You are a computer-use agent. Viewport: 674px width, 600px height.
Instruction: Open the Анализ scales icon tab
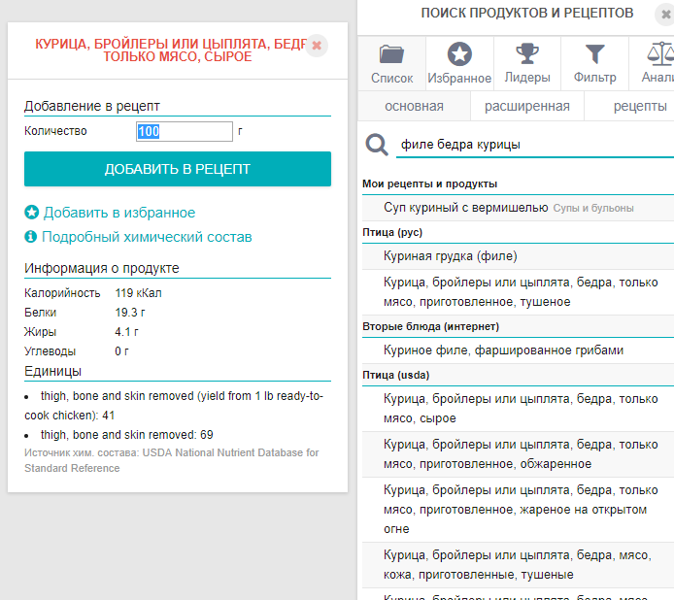tap(652, 64)
